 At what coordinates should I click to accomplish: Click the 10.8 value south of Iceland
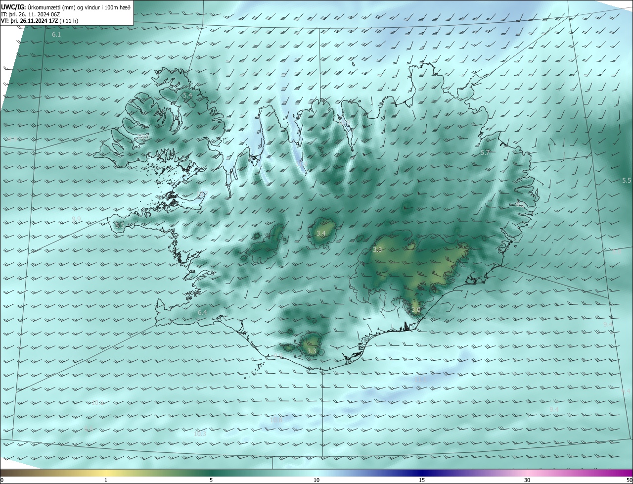276,420
